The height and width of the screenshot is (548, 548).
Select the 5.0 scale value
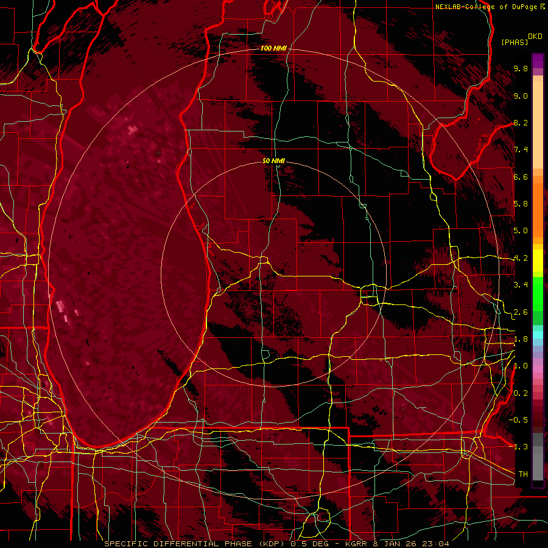pos(521,231)
